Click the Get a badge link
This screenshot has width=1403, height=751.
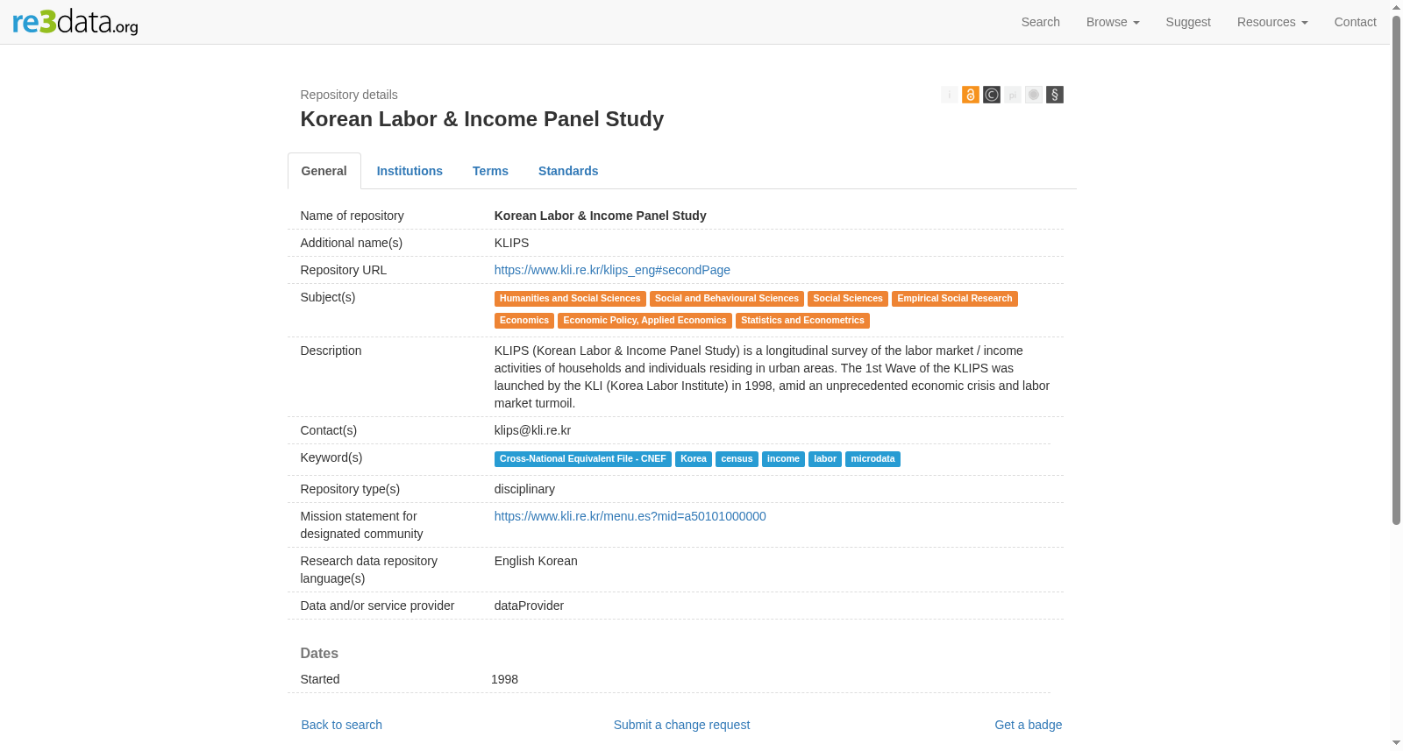point(1028,725)
